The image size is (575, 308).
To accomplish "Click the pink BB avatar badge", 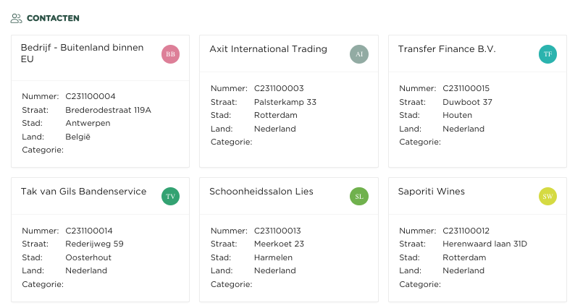I will click(x=170, y=54).
